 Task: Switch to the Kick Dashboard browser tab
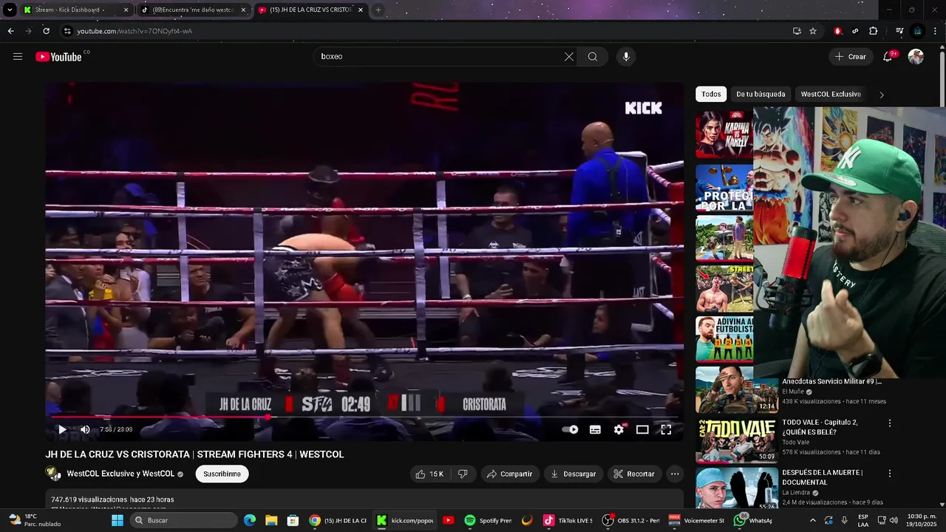click(75, 10)
